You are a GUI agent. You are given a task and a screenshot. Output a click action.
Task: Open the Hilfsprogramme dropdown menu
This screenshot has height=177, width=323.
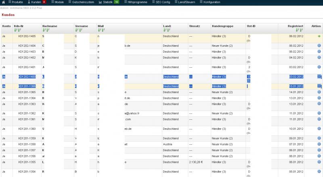[137, 2]
